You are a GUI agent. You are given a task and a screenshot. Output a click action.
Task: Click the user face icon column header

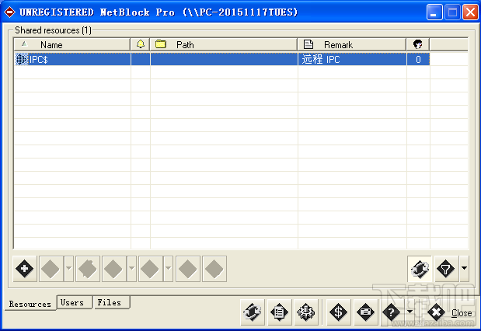418,45
